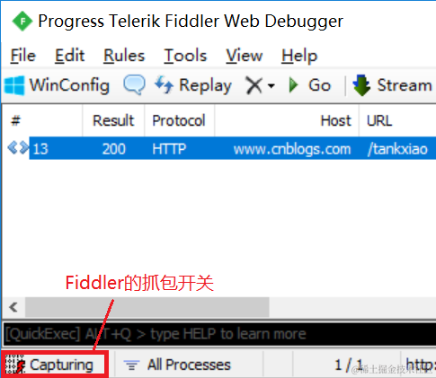This screenshot has height=378, width=436.
Task: Expand the dropdown arrow beside Remove X
Action: pyautogui.click(x=271, y=86)
